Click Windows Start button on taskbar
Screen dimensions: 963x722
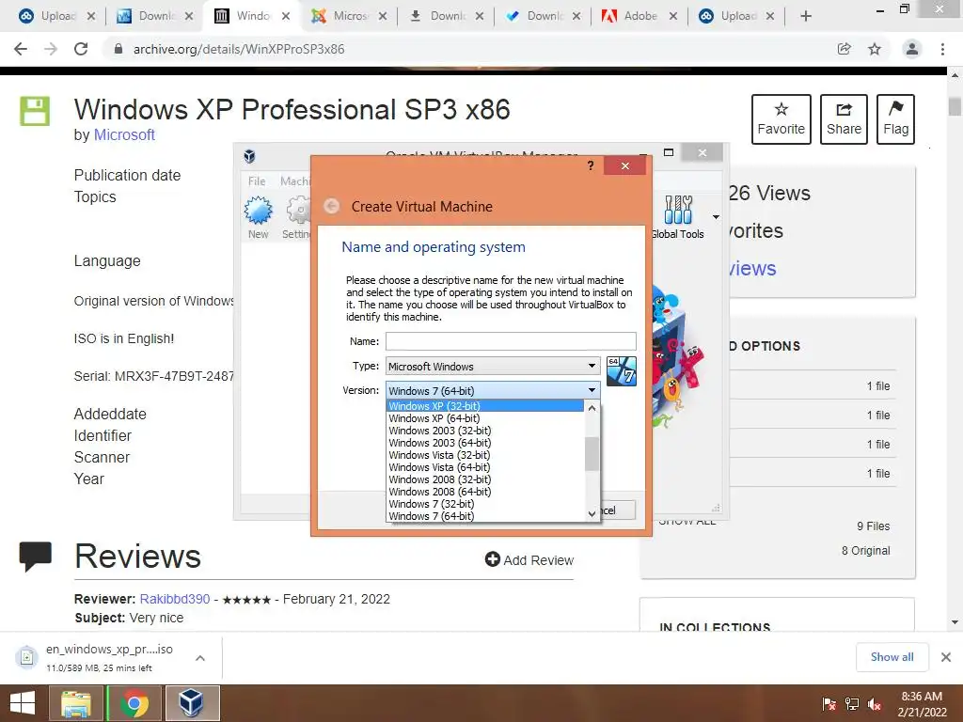tap(23, 703)
